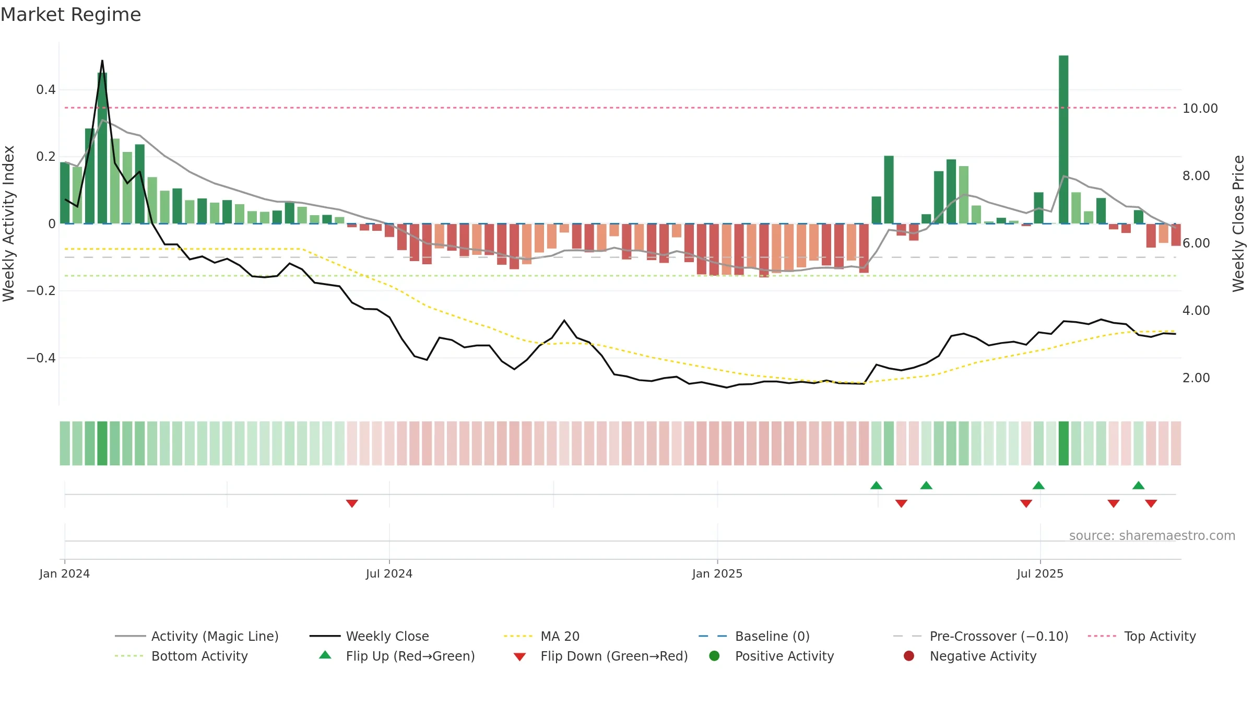The width and height of the screenshot is (1253, 705).
Task: Toggle Top Activity legend entry
Action: (x=1142, y=636)
